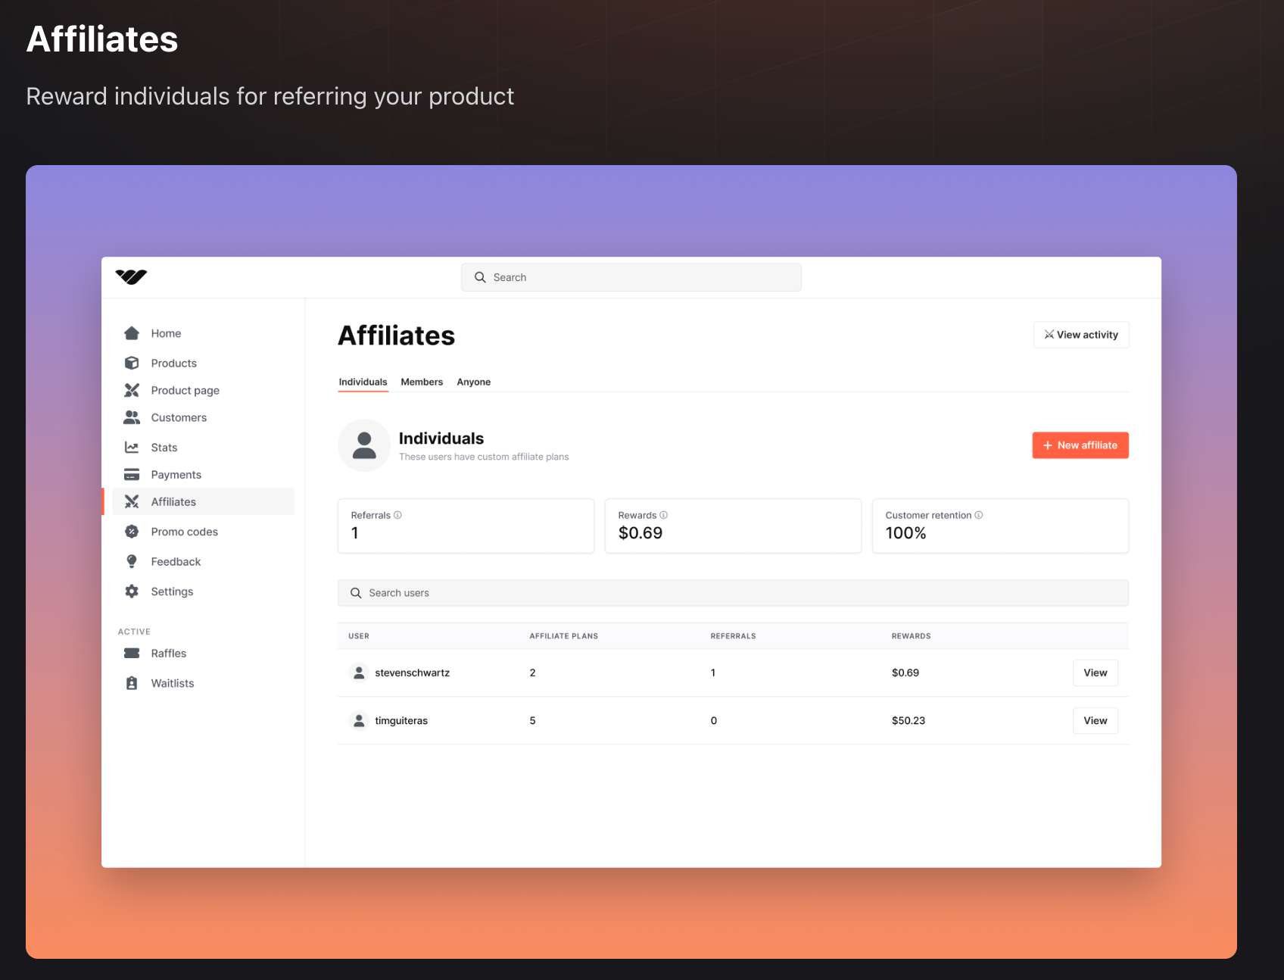Click affiliate plans count 2 for stevenschwartz
The height and width of the screenshot is (980, 1284).
pyautogui.click(x=532, y=673)
